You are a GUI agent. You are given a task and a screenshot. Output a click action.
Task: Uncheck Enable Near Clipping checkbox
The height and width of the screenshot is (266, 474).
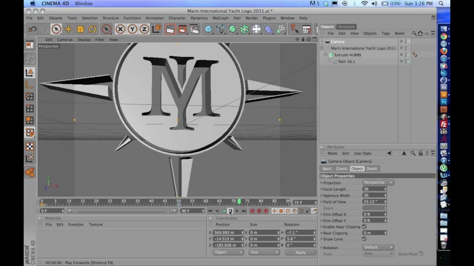364,227
